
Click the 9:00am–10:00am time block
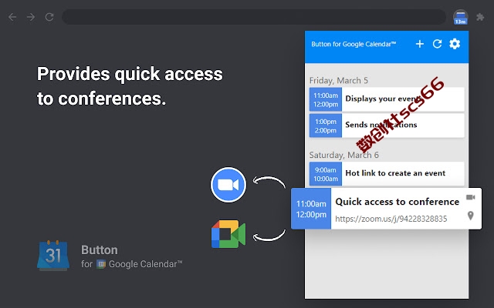point(326,174)
